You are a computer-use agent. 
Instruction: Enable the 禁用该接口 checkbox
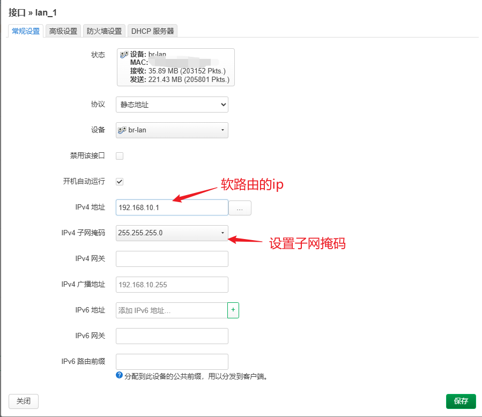(119, 155)
